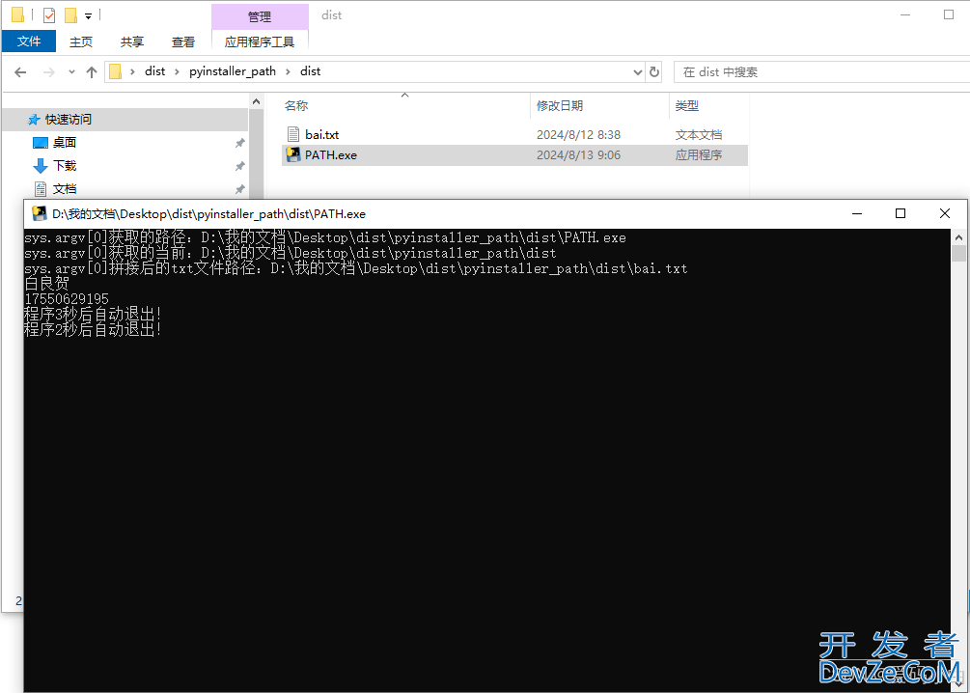Expand the chevron before first dist breadcrumb
This screenshot has width=970, height=693.
pyautogui.click(x=132, y=71)
